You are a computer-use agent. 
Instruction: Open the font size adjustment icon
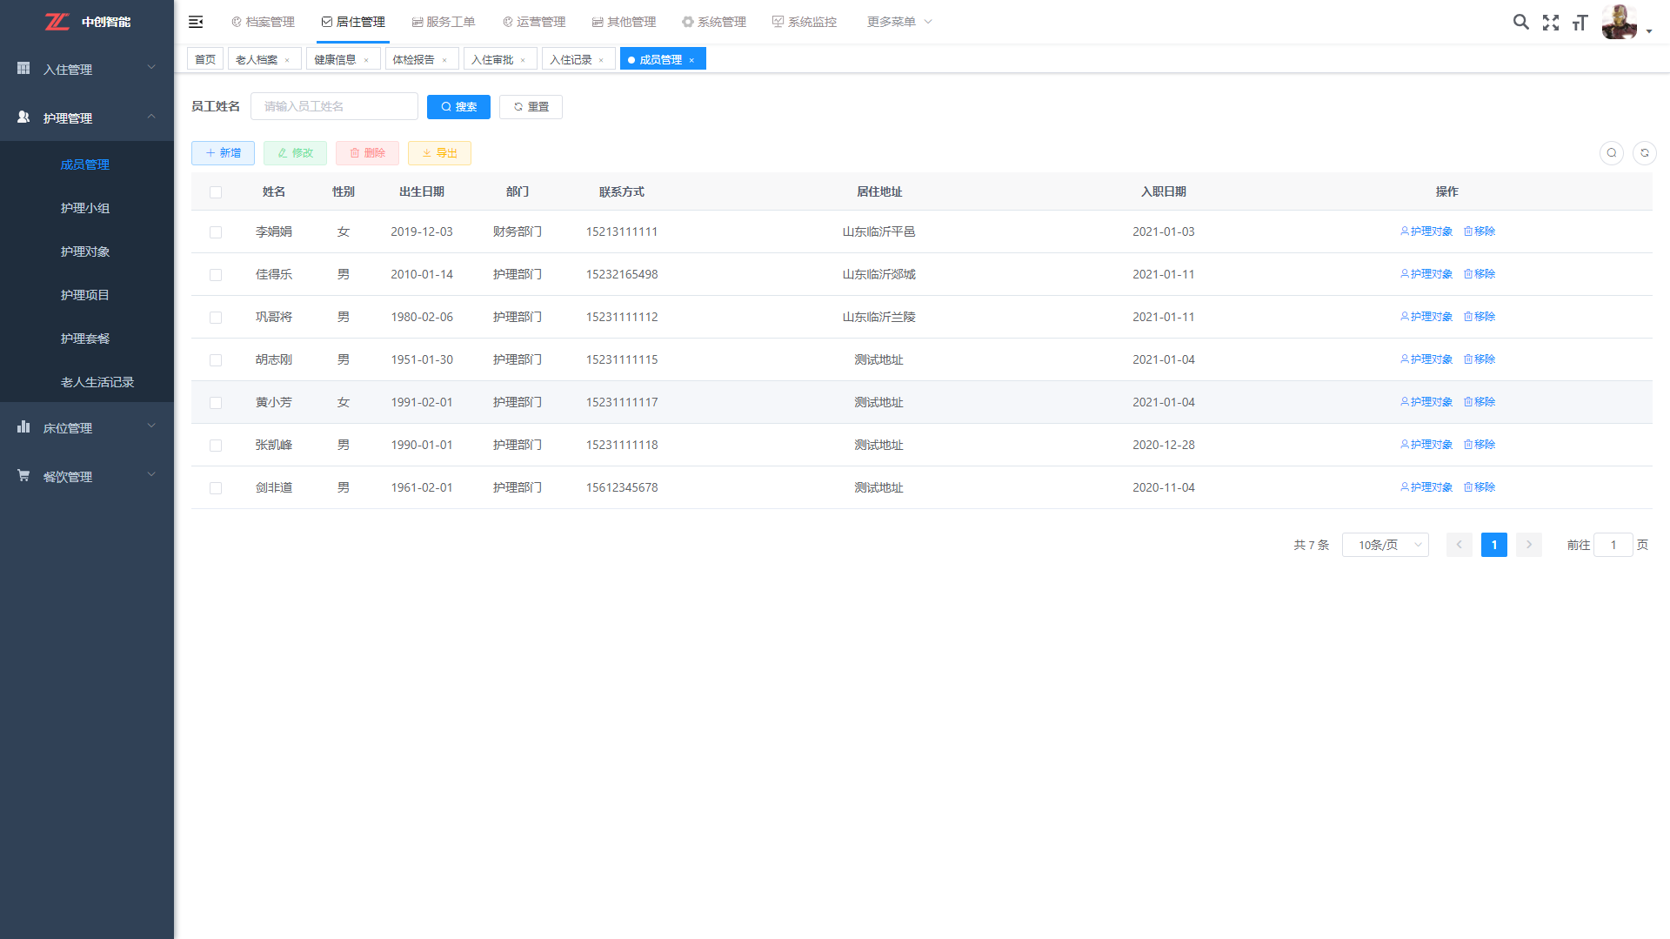1580,23
